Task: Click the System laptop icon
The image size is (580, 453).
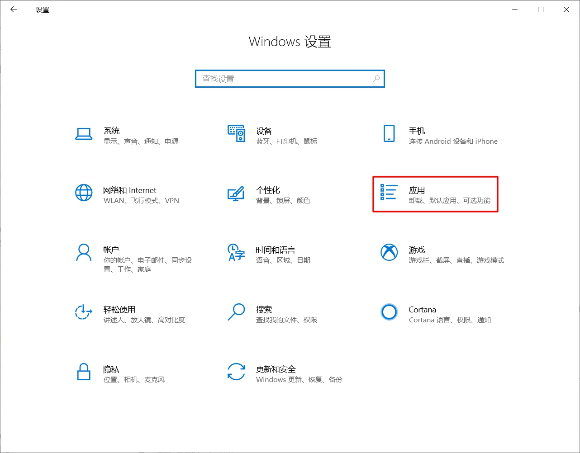Action: [84, 134]
